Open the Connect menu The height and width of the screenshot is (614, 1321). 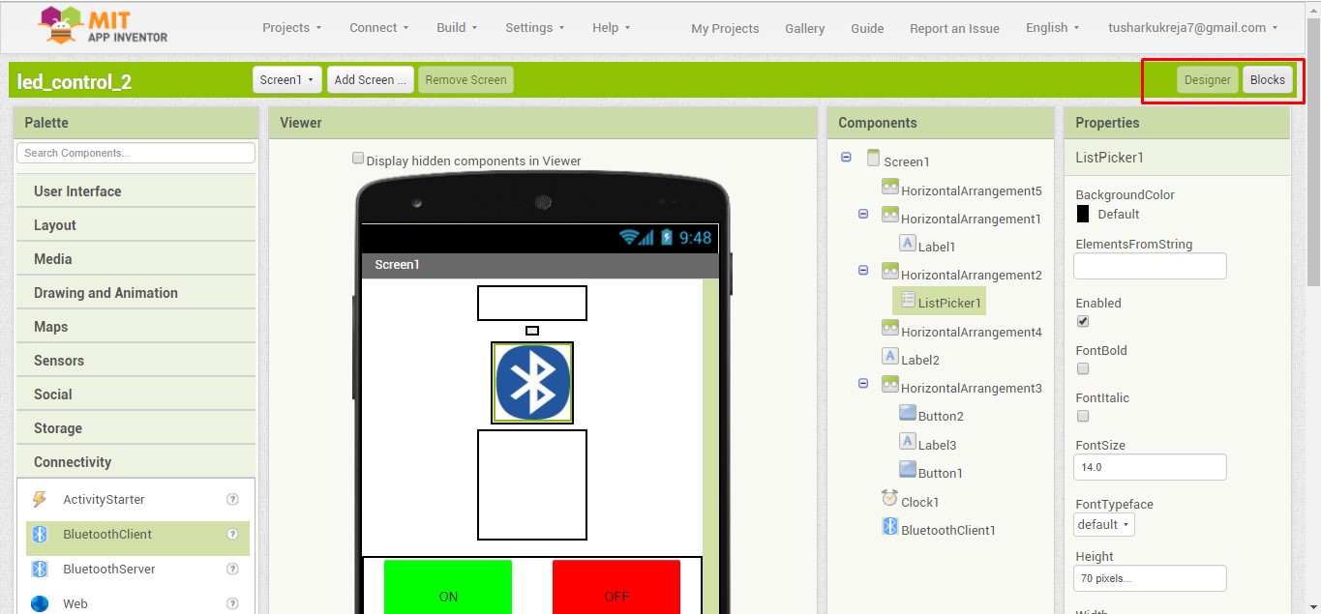pyautogui.click(x=379, y=28)
